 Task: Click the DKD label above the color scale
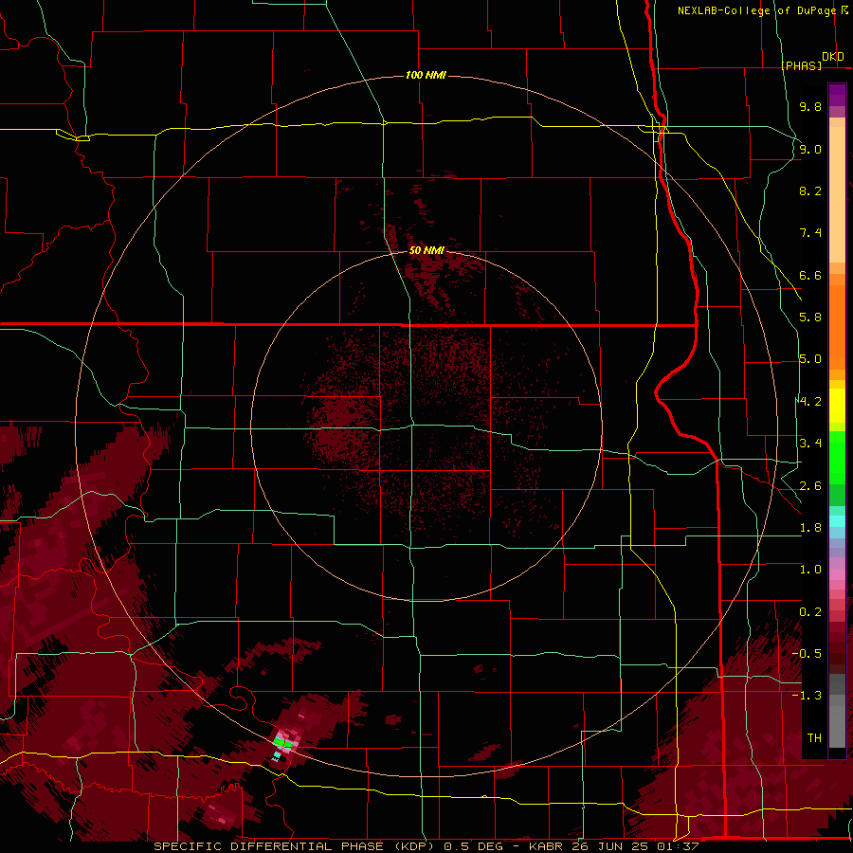coord(833,57)
